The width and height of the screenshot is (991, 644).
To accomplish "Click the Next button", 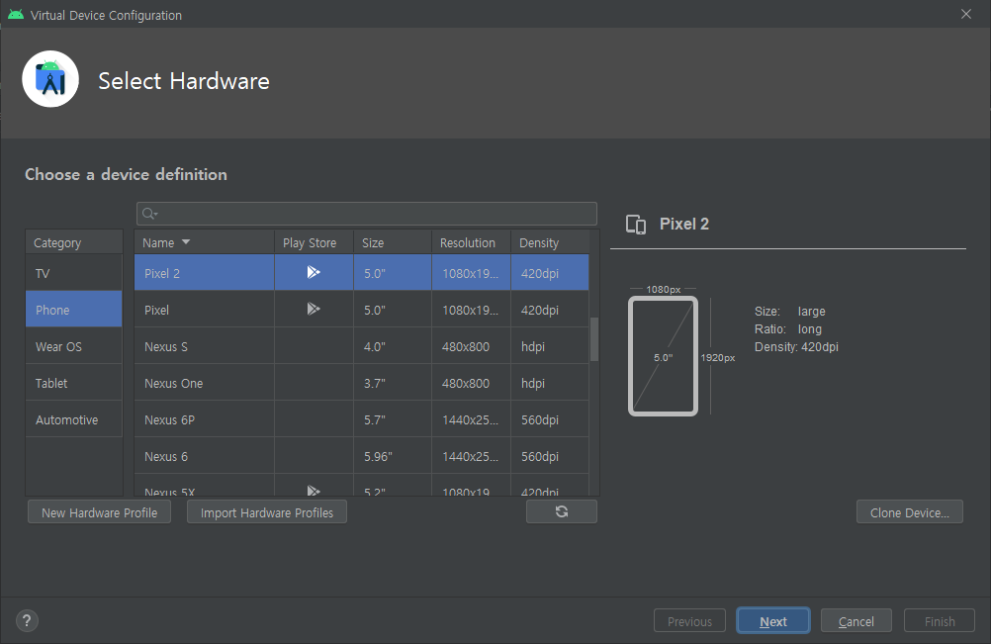I will point(773,621).
